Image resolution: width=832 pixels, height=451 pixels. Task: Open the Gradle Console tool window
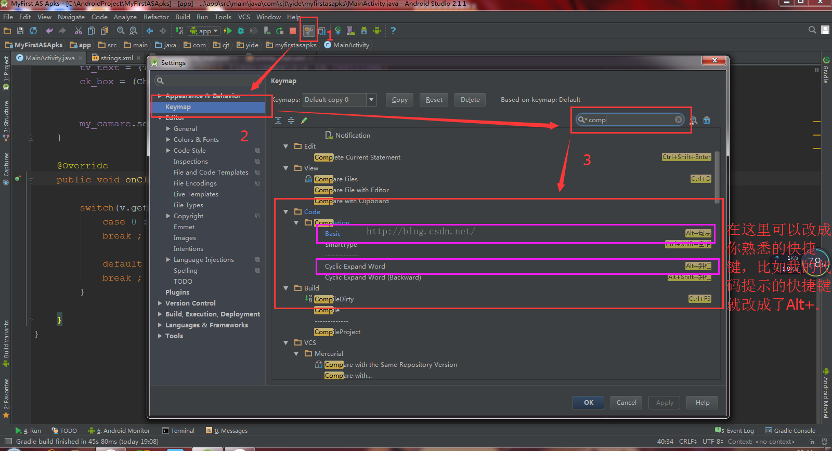pos(790,431)
